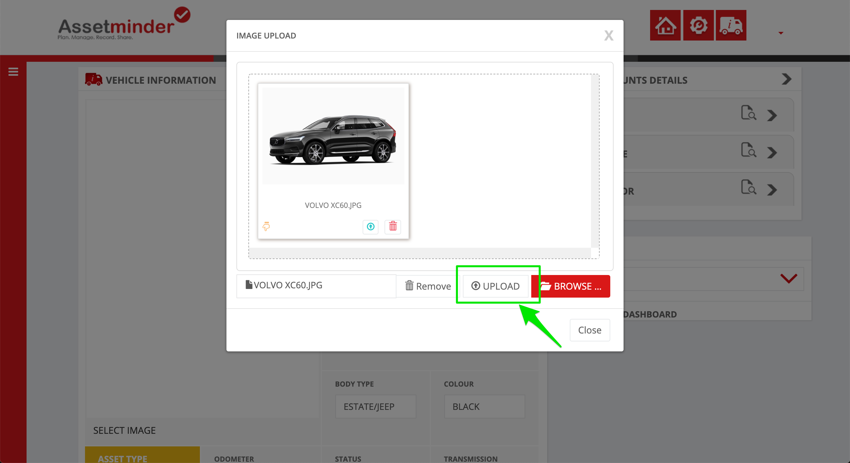Click first row document search icon

pos(749,113)
